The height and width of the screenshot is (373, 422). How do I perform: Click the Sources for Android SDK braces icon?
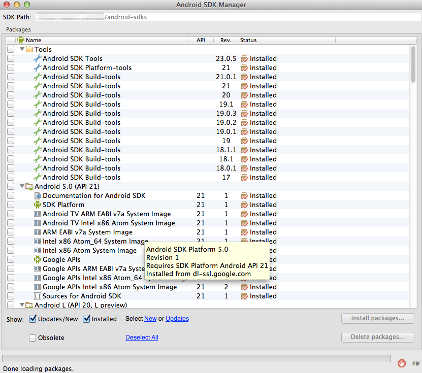38,296
